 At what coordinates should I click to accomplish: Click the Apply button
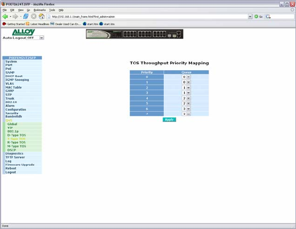(169, 120)
